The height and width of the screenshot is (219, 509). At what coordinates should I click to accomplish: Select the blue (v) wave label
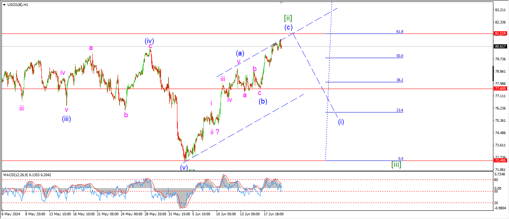[184, 167]
